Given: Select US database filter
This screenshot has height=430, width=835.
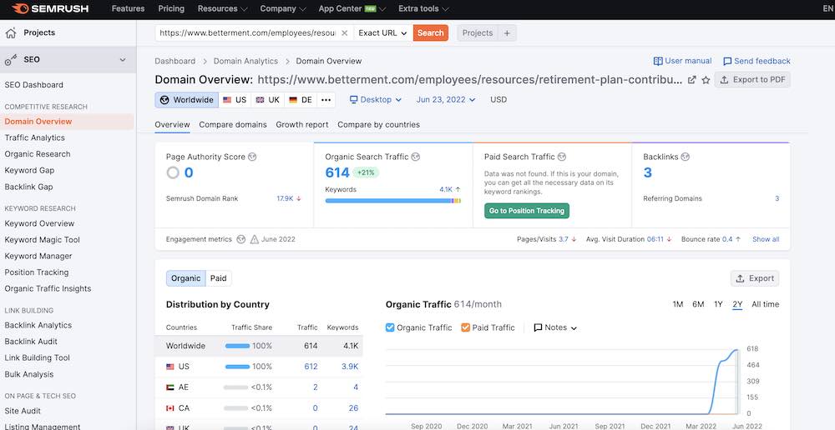Looking at the screenshot, I should point(235,100).
